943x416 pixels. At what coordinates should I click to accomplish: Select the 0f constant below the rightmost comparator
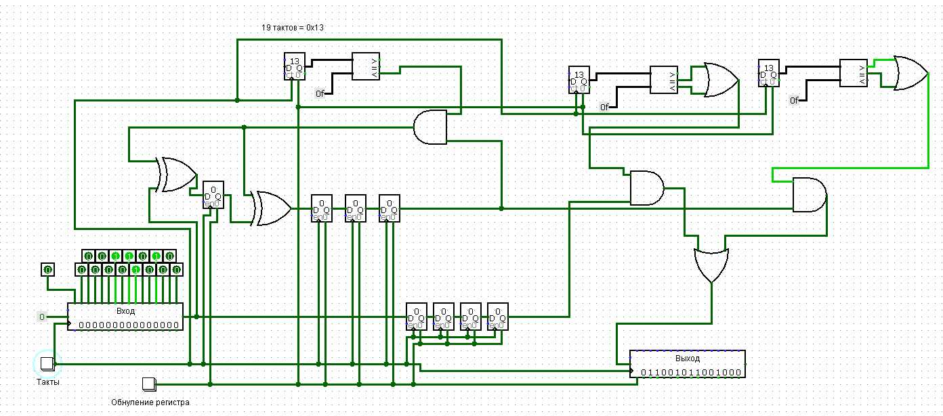point(795,100)
